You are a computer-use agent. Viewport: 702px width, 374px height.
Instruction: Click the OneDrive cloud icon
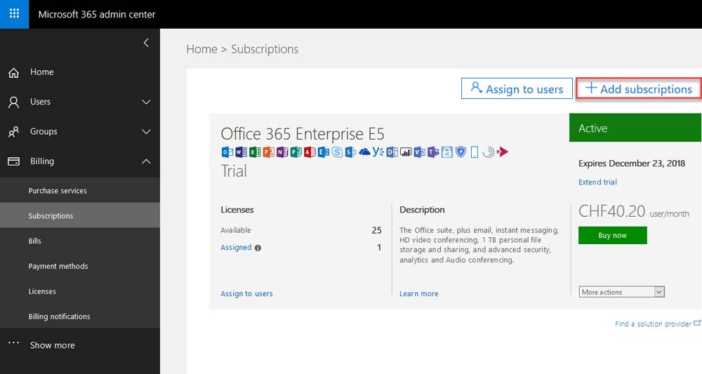tap(365, 152)
